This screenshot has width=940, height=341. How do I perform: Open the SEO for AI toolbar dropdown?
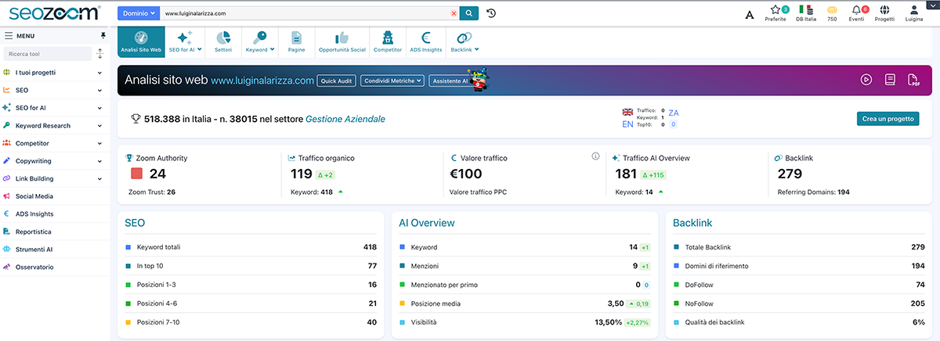(185, 41)
